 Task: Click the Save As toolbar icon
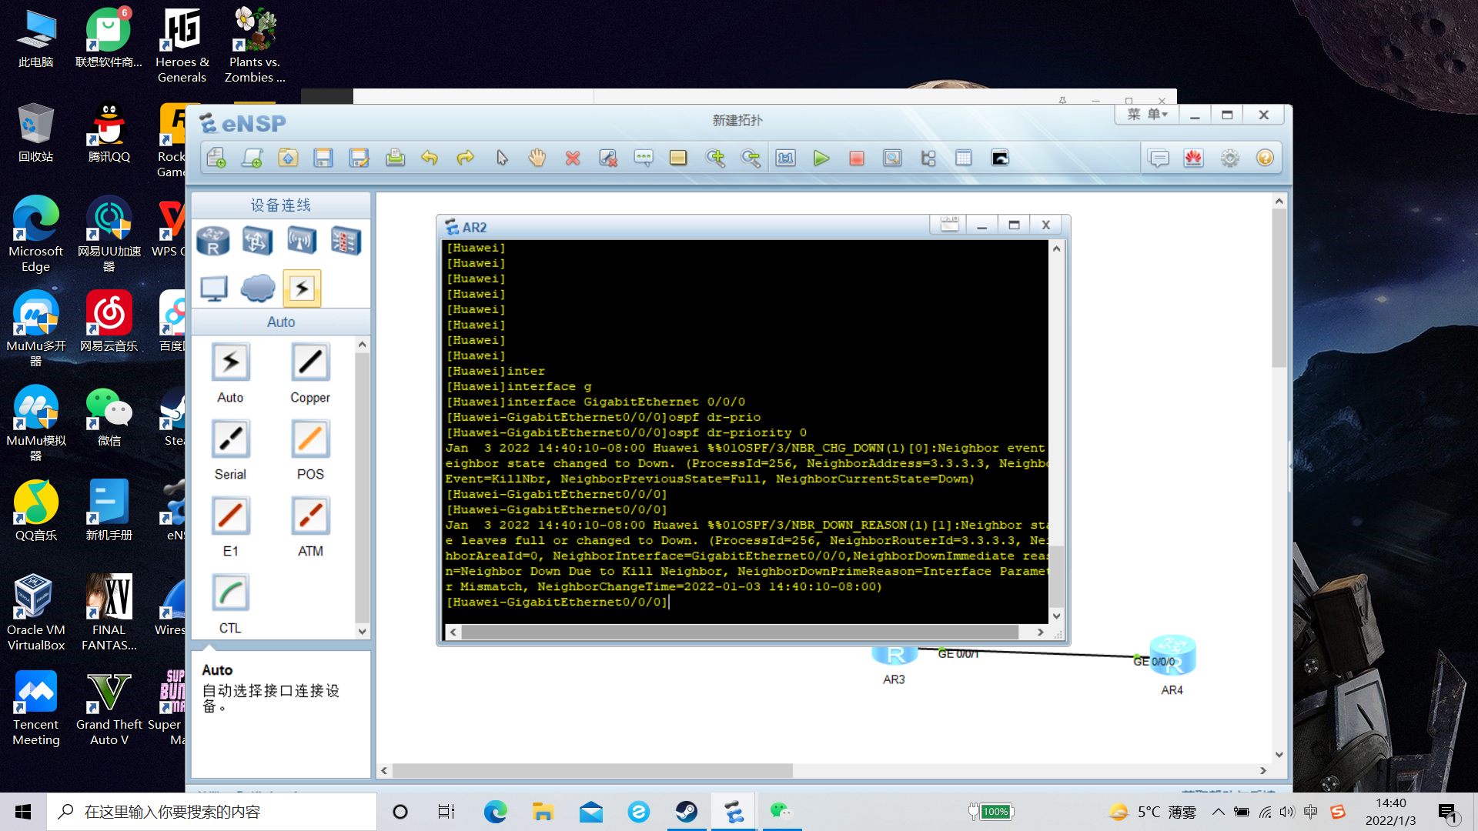(x=359, y=159)
